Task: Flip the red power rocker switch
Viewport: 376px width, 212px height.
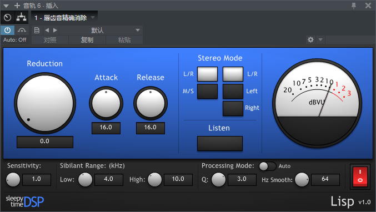Action: tap(360, 177)
